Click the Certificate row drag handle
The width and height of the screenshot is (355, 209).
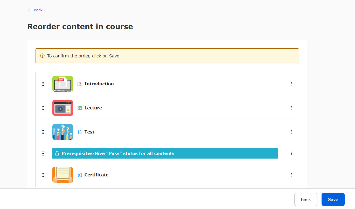43,175
